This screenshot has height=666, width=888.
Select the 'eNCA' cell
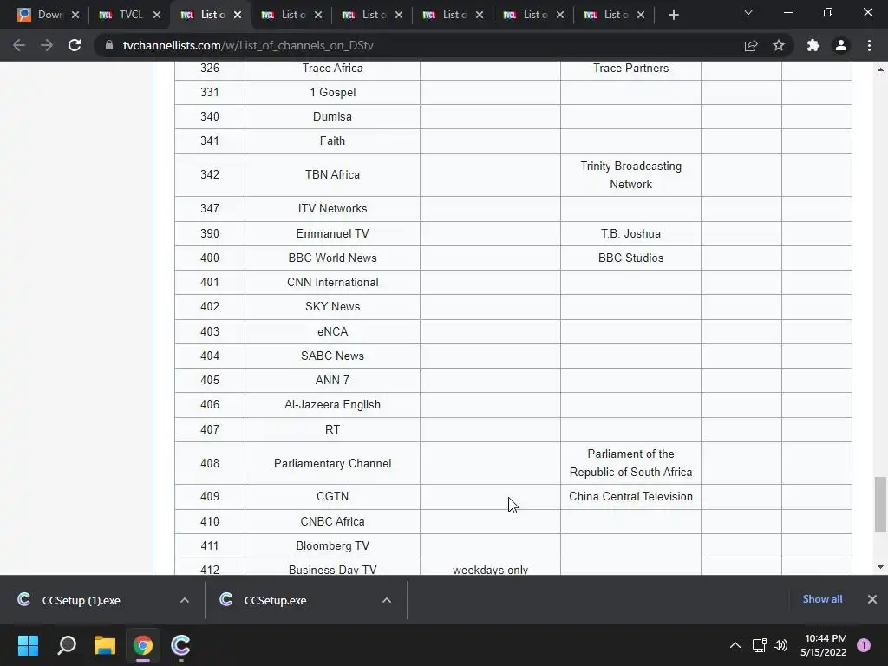click(x=332, y=331)
